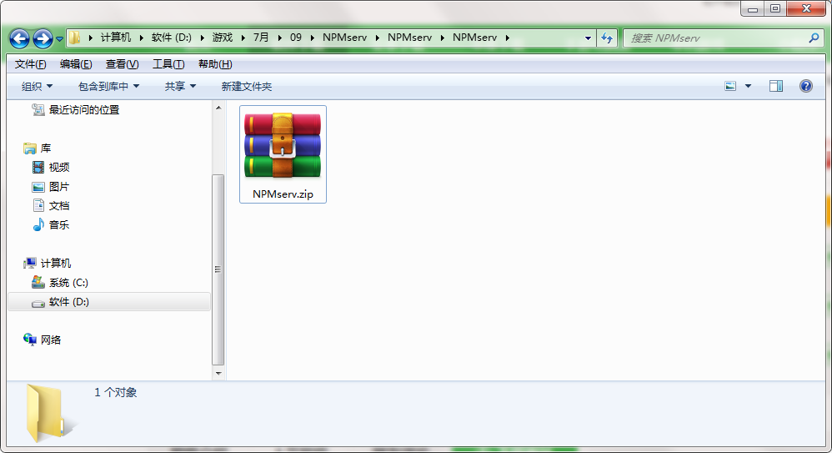Viewport: 832px width, 453px height.
Task: Open the 包含到库中 dropdown
Action: click(108, 86)
